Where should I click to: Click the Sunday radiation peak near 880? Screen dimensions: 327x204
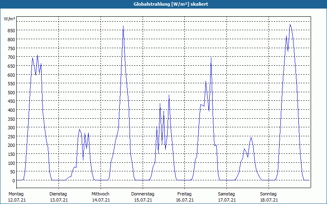(x=290, y=25)
